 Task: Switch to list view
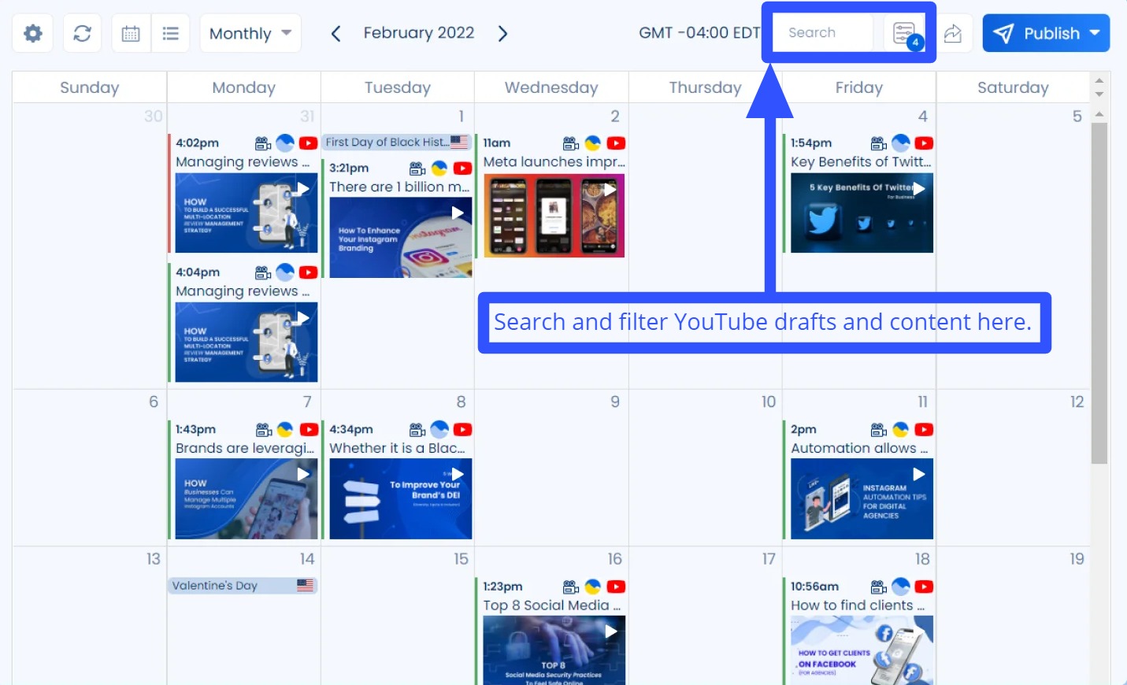(x=171, y=33)
